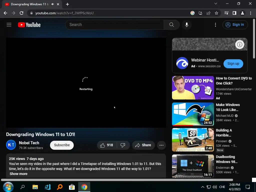The image size is (256, 192).
Task: Click Chrome icon in taskbar
Action: tap(84, 187)
